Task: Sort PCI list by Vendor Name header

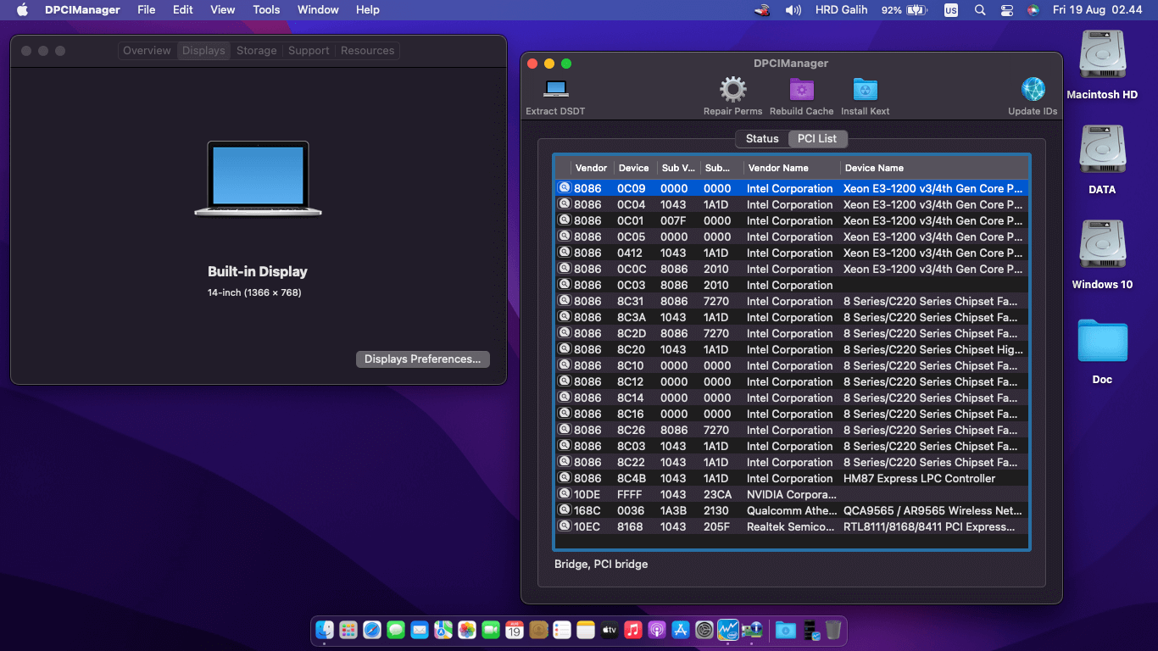Action: point(792,168)
